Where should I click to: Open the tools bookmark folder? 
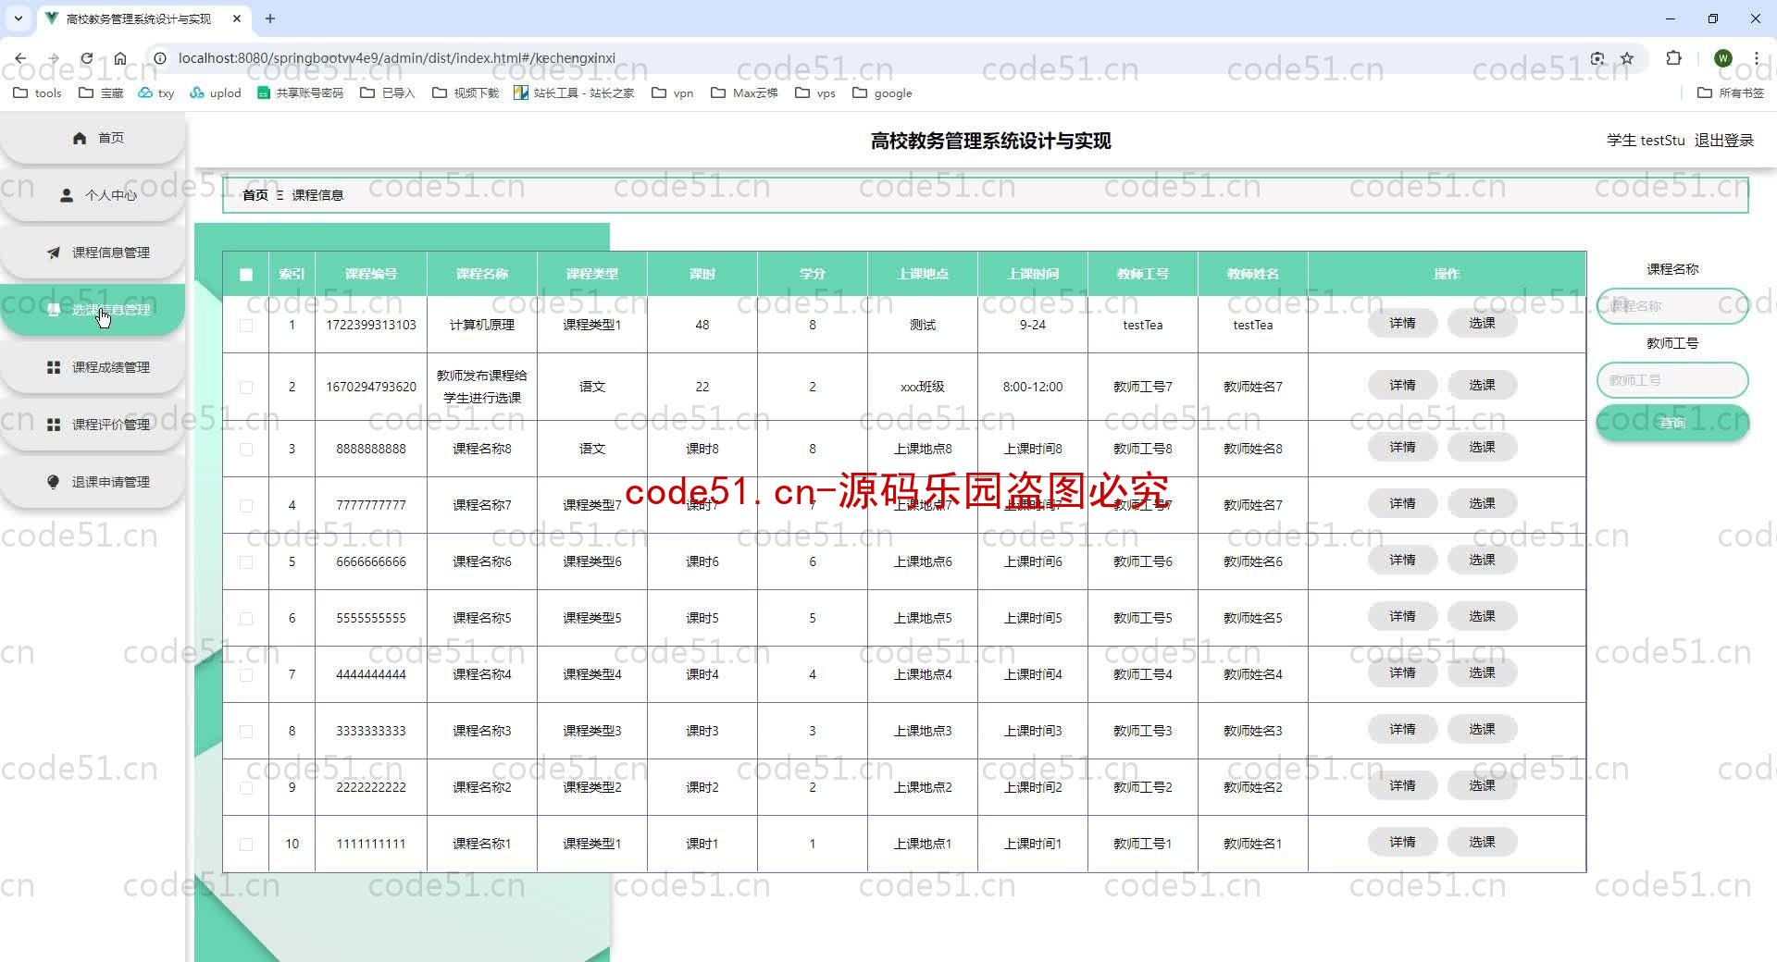[x=37, y=92]
